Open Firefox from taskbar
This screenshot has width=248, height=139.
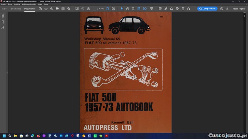38,136
